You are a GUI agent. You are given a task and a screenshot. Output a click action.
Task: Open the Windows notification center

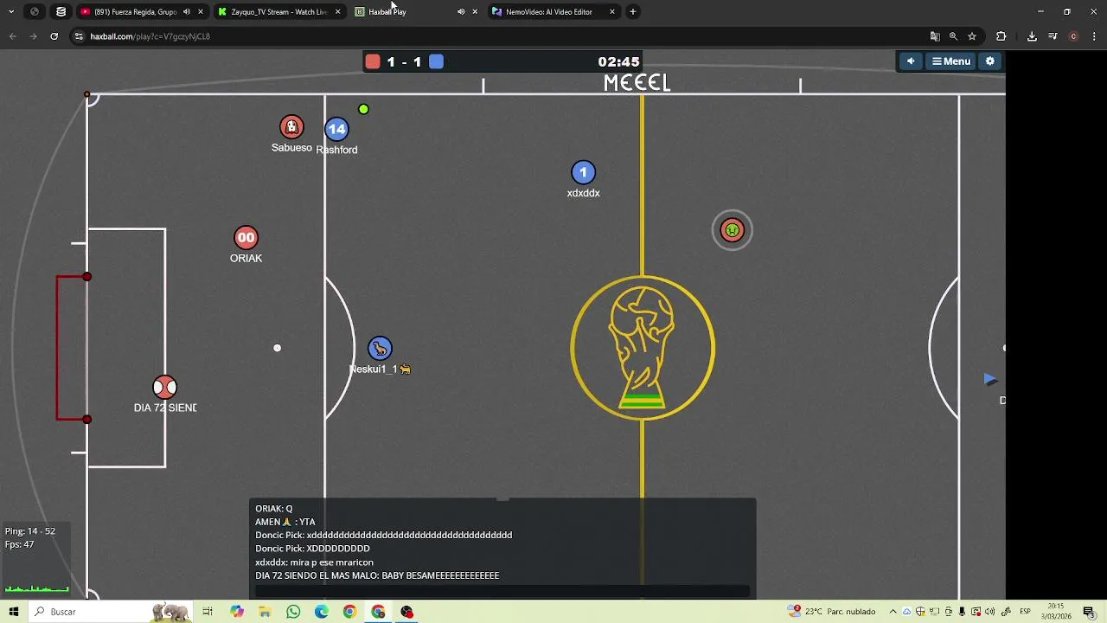tap(1089, 612)
